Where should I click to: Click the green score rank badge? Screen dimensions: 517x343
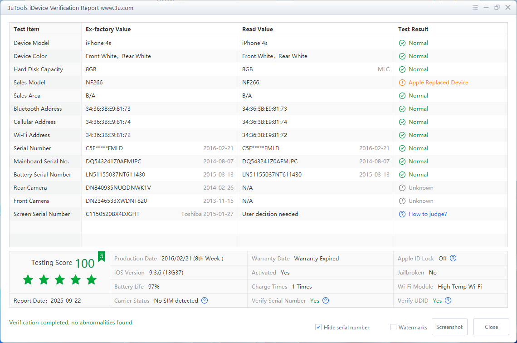(x=102, y=257)
